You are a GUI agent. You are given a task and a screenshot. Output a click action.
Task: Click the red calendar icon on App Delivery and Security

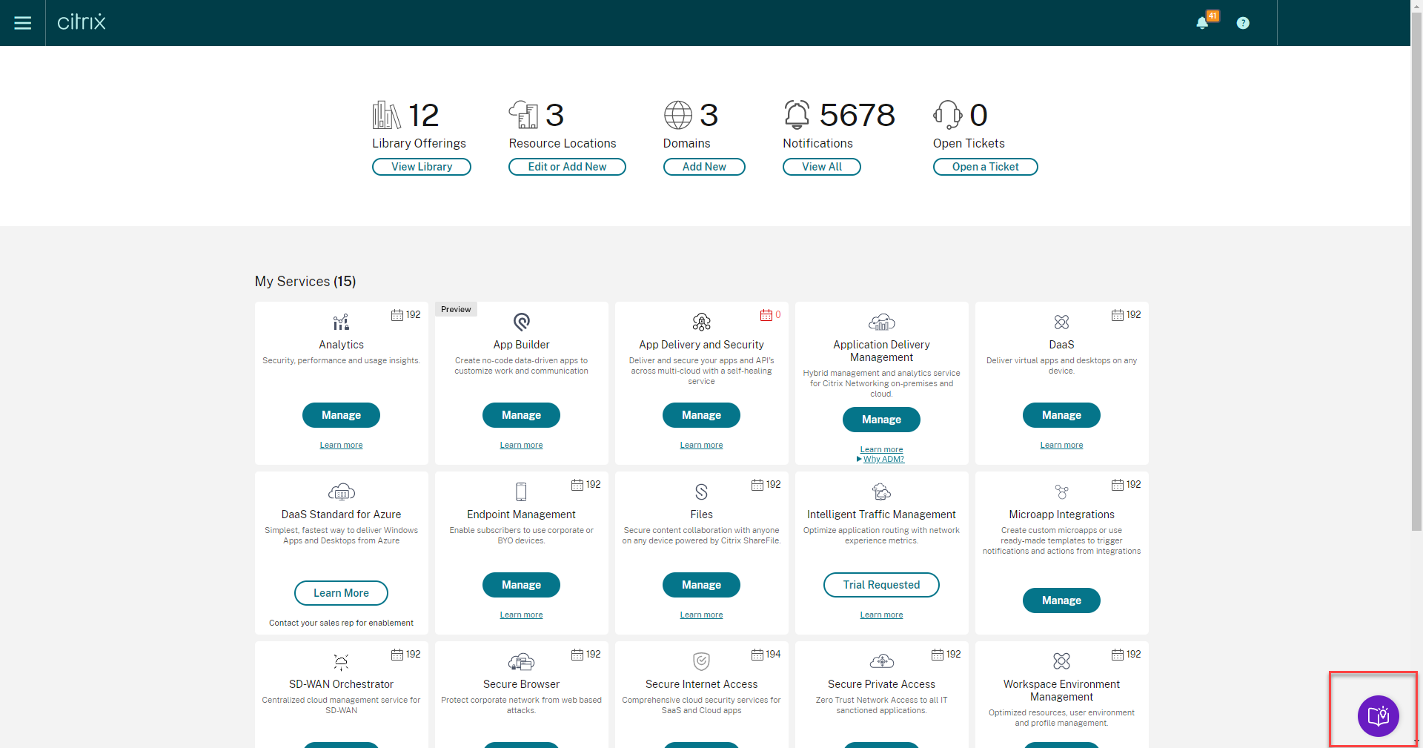coord(766,315)
